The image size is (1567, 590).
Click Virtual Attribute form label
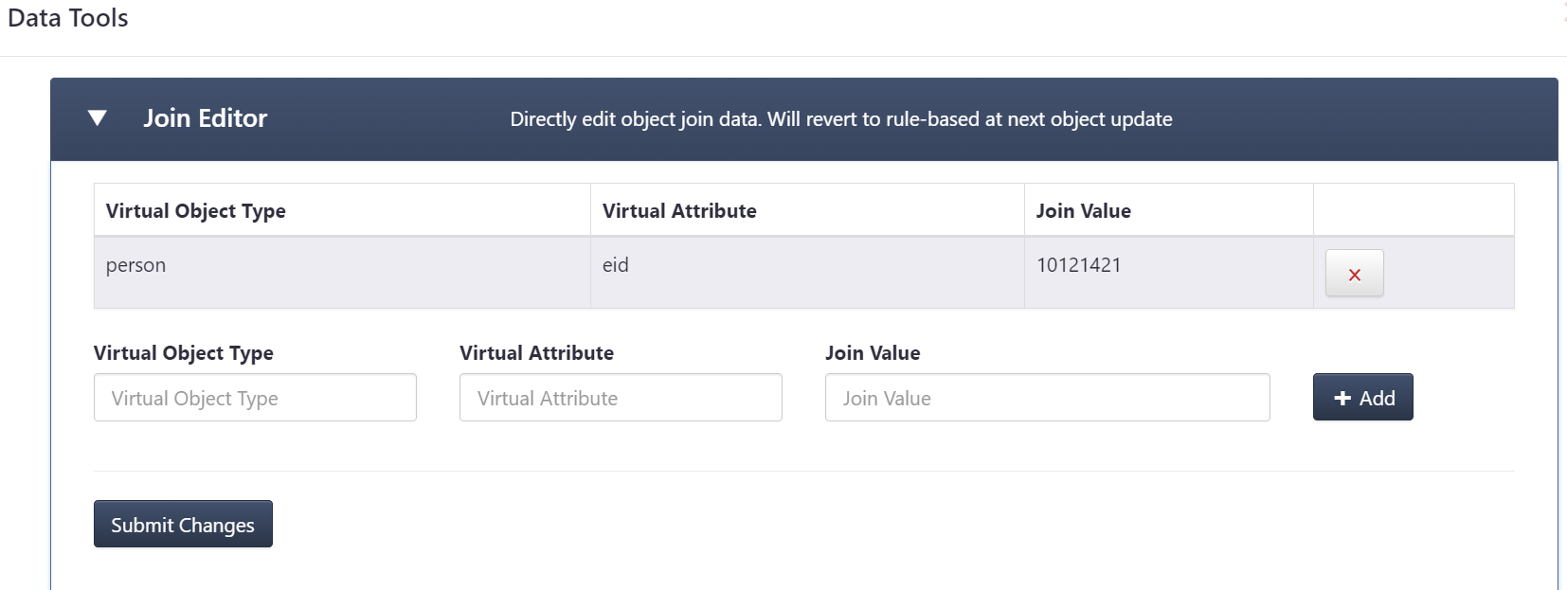pyautogui.click(x=536, y=353)
